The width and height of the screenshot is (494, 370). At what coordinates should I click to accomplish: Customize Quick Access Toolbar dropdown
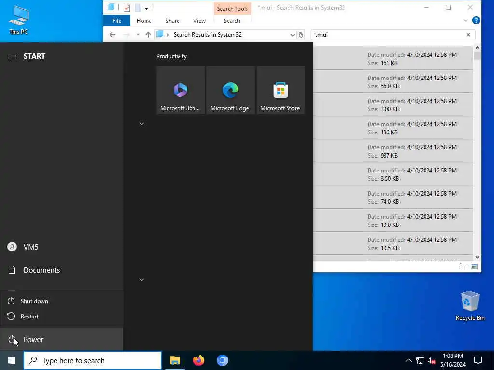pyautogui.click(x=147, y=8)
